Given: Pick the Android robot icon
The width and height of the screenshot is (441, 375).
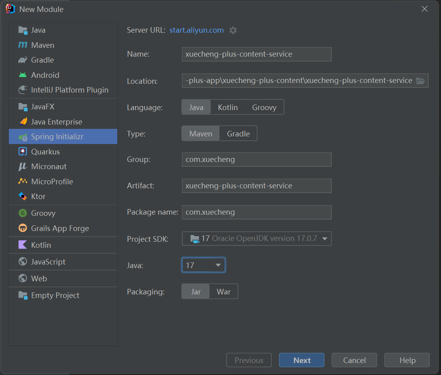Looking at the screenshot, I should coord(23,75).
